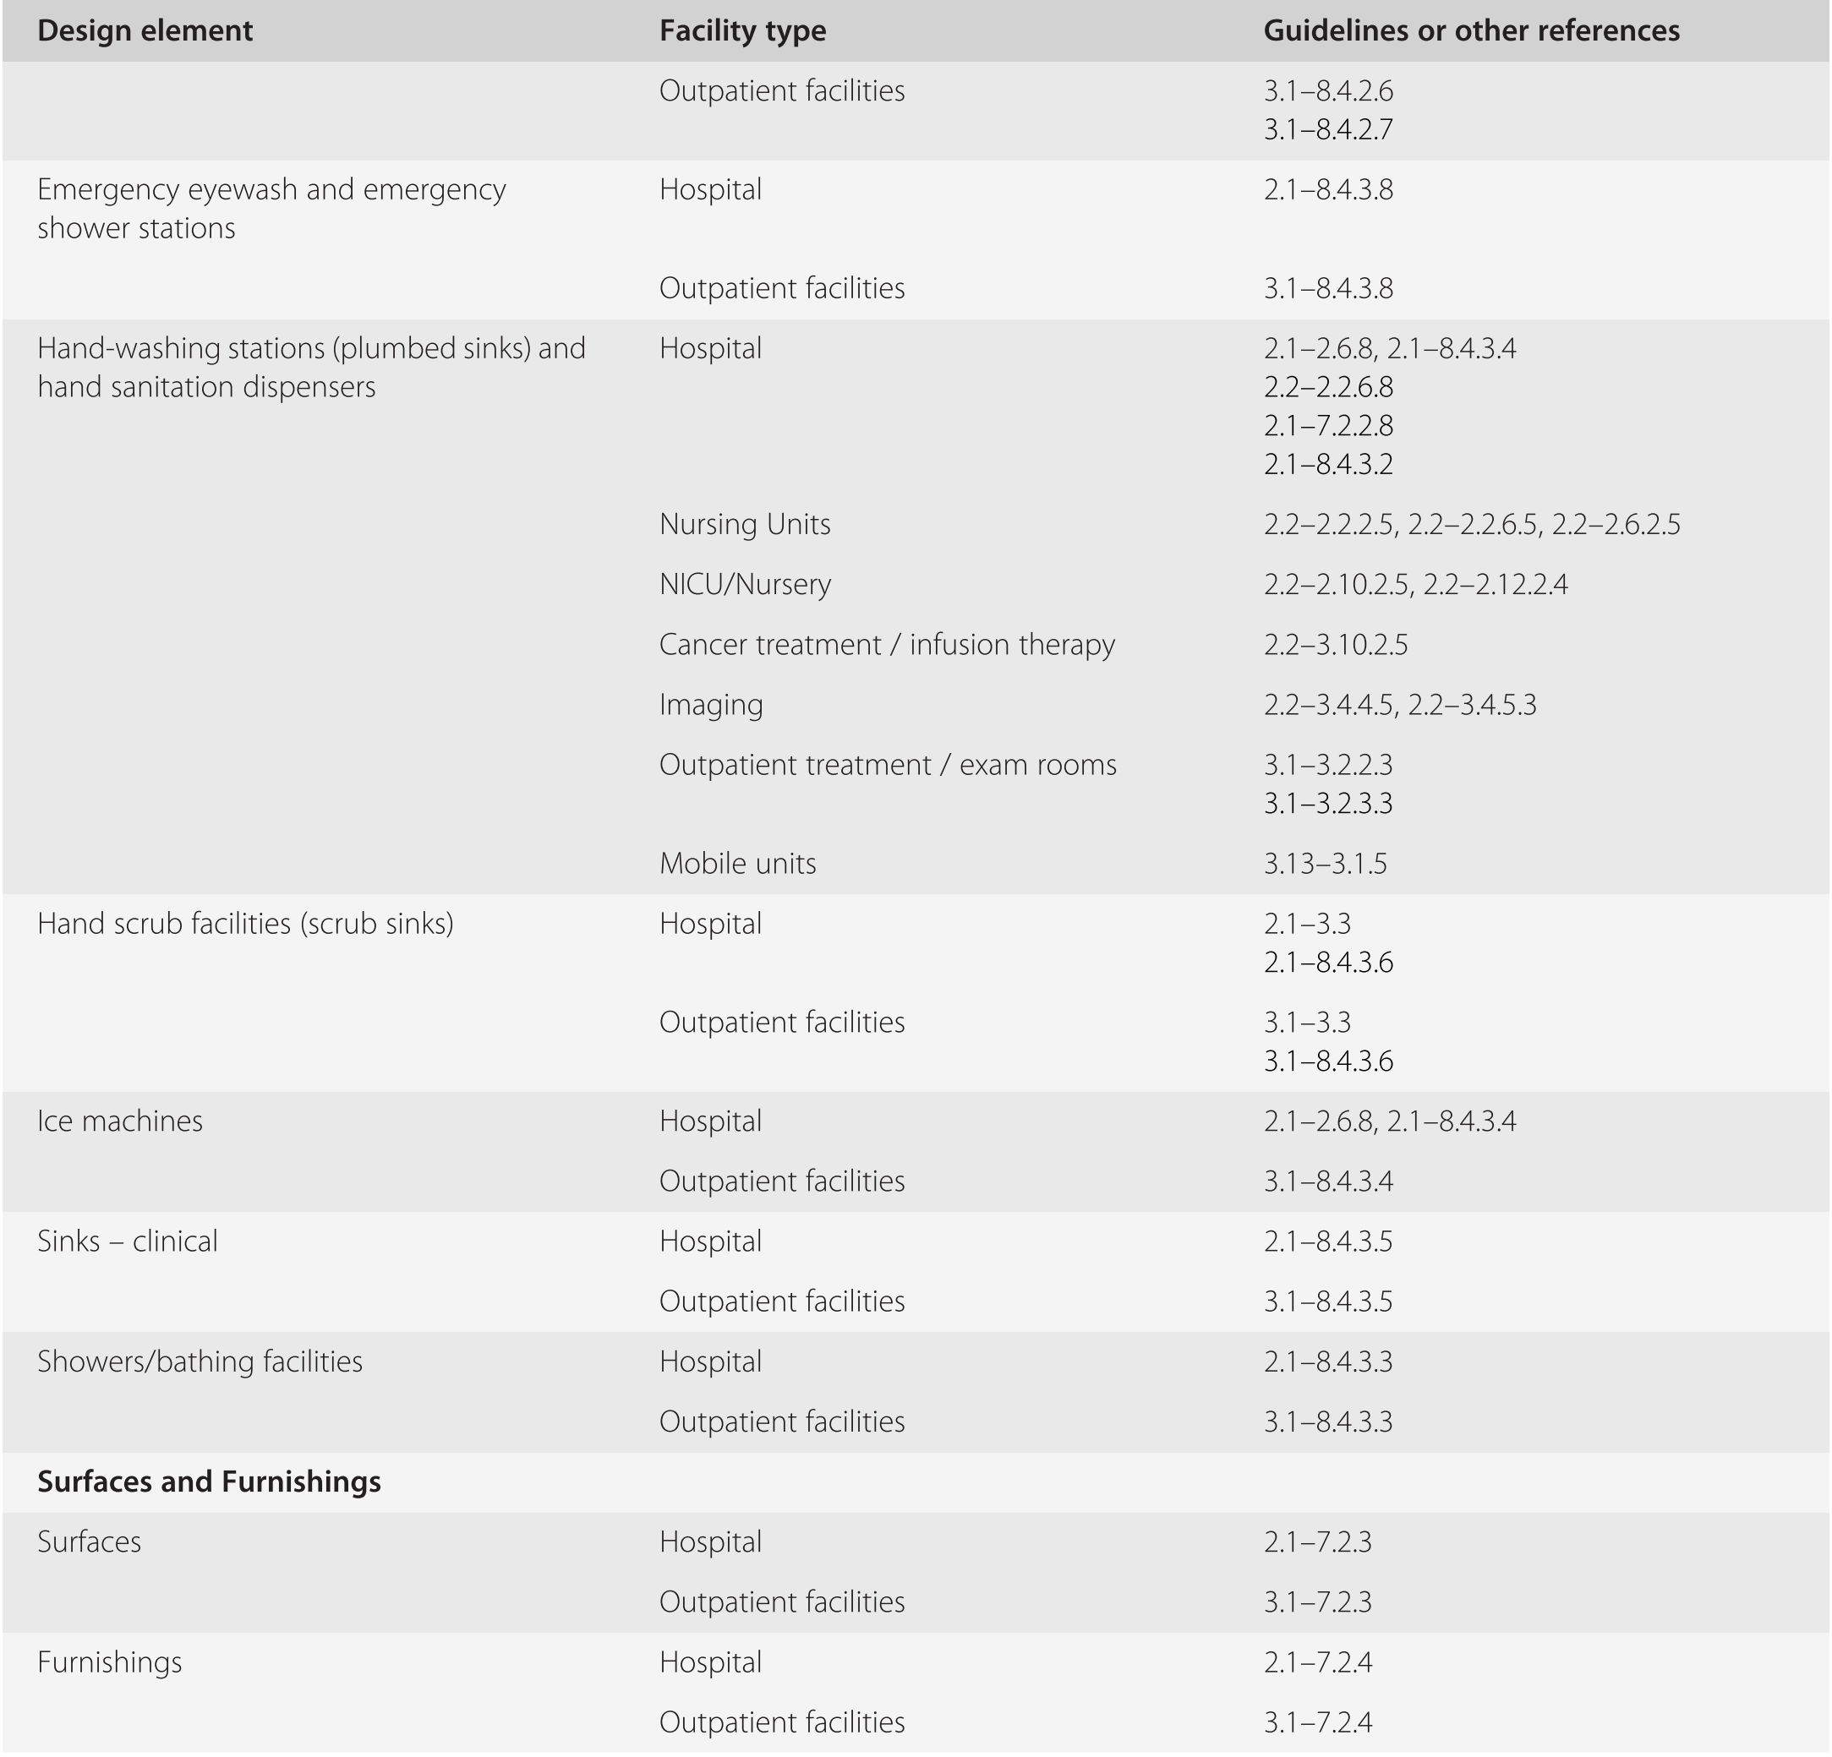The width and height of the screenshot is (1832, 1757).
Task: Click the "NICU/Nursery" facility type cell
Action: [x=744, y=584]
